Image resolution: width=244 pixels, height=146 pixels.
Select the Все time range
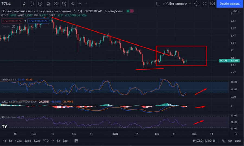click(65, 141)
